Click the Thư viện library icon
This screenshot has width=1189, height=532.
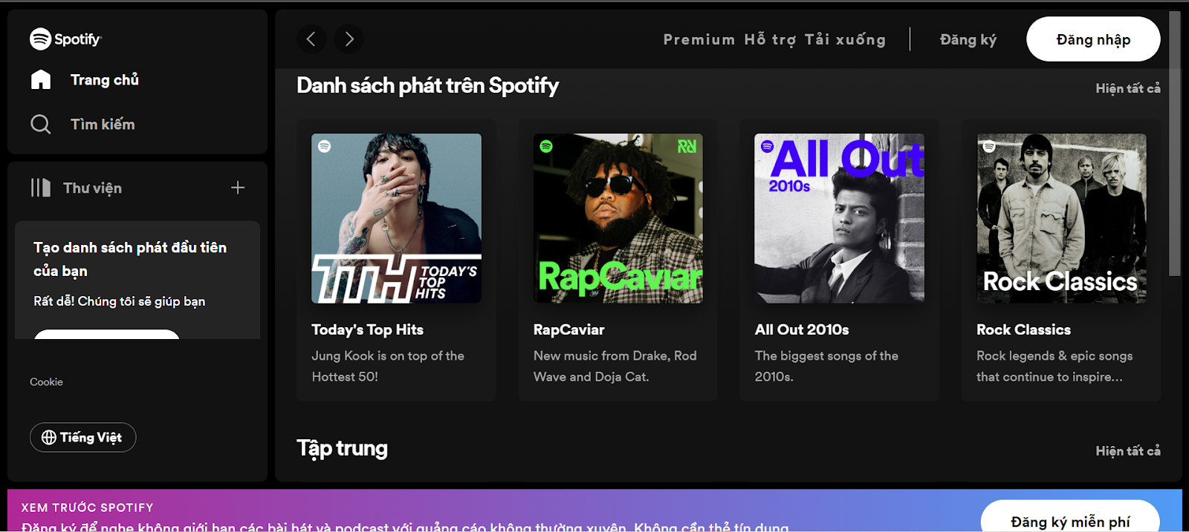click(x=41, y=188)
